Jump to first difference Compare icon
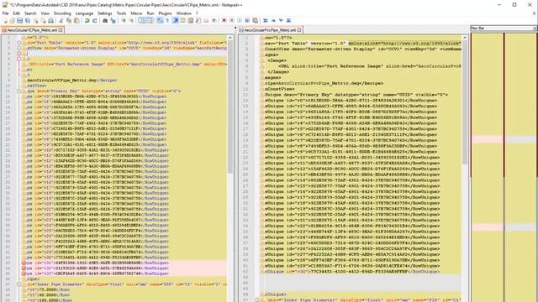 (266, 20)
